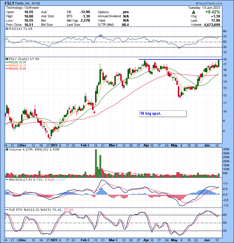Click the Last price value in quote header

point(216,20)
